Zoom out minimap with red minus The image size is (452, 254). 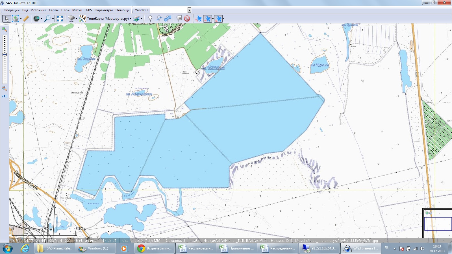[x=431, y=213]
